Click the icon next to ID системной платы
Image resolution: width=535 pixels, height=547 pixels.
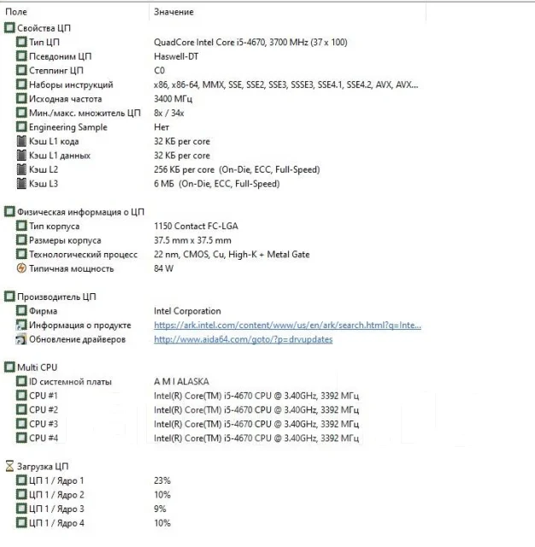point(21,381)
